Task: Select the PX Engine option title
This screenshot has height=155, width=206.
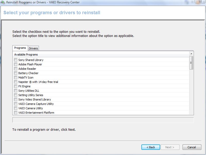Action: pos(24,86)
